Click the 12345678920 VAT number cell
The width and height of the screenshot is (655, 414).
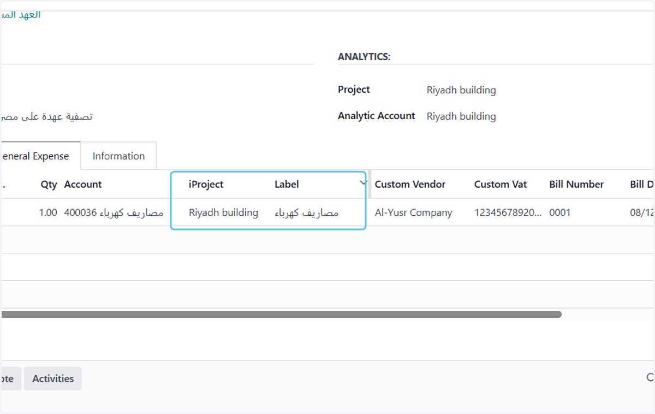click(508, 212)
